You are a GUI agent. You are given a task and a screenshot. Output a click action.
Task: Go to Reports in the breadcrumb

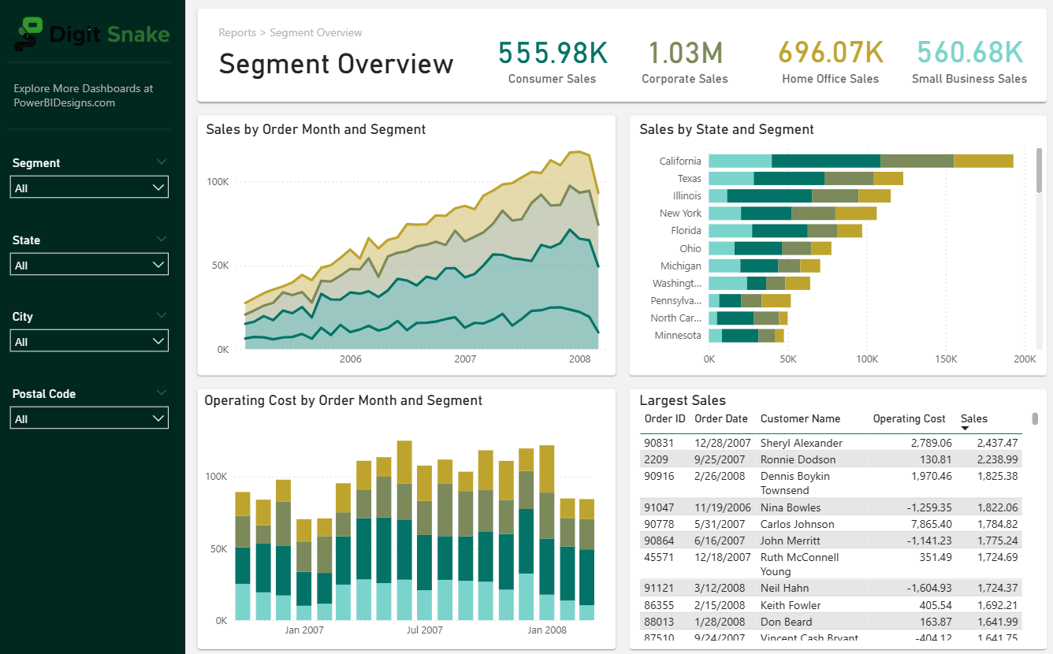point(236,33)
